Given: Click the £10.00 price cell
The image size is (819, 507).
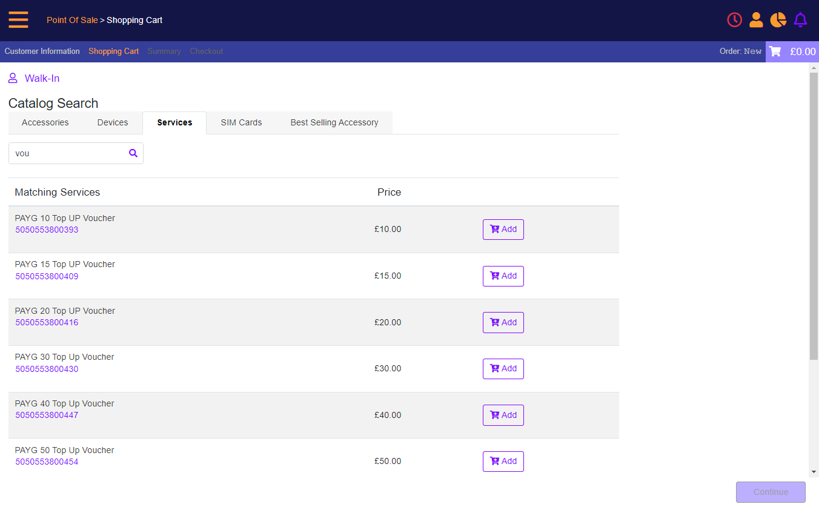Looking at the screenshot, I should click(388, 230).
